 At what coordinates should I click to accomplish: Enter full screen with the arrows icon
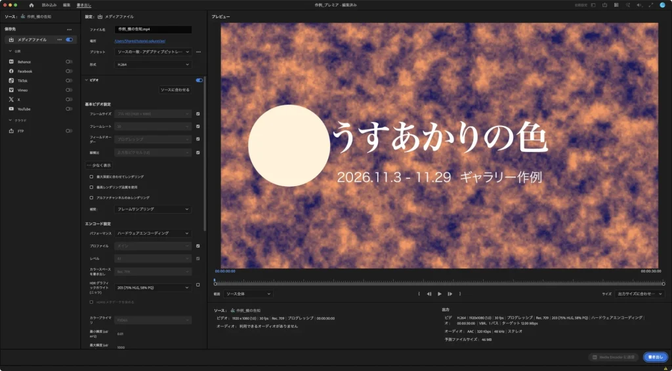[x=650, y=5]
